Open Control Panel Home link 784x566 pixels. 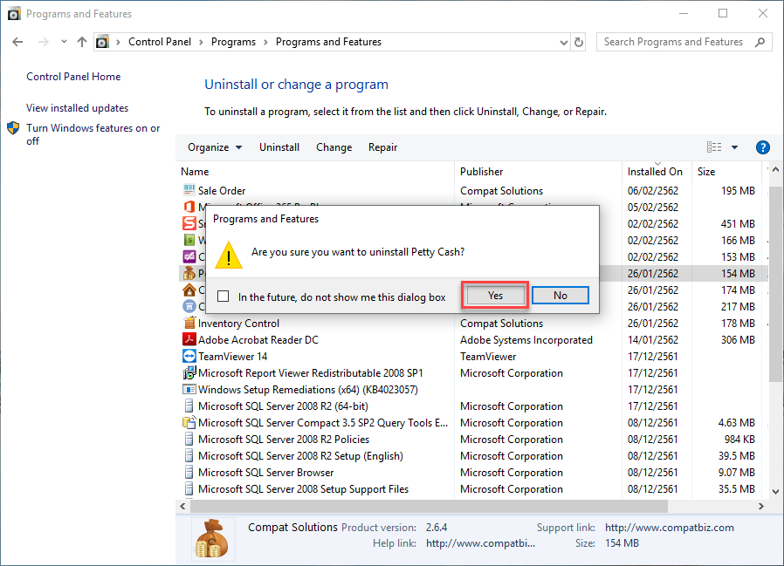[x=73, y=77]
